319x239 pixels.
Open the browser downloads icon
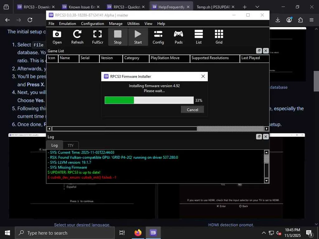(278, 20)
